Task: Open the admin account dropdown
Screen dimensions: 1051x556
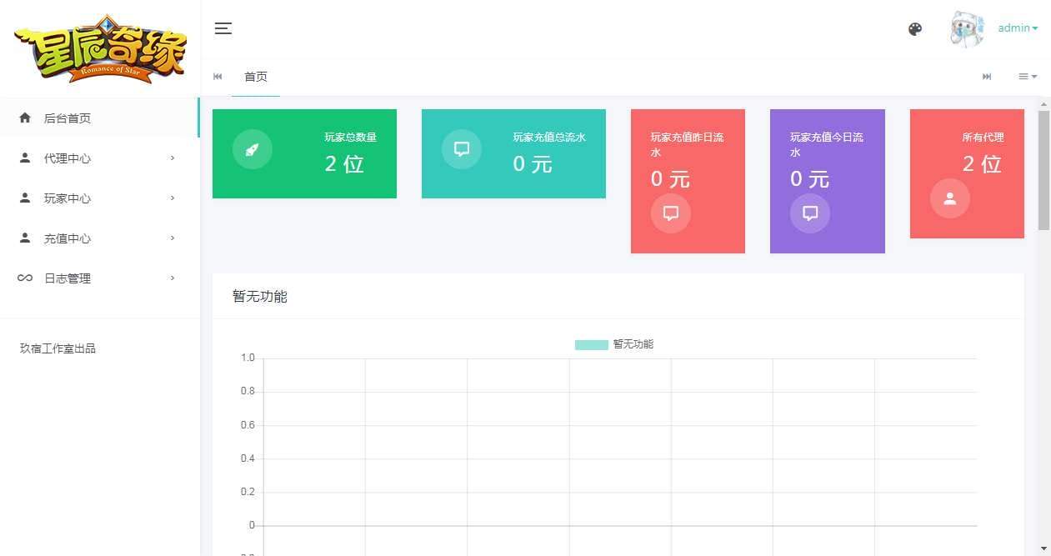Action: tap(1017, 28)
